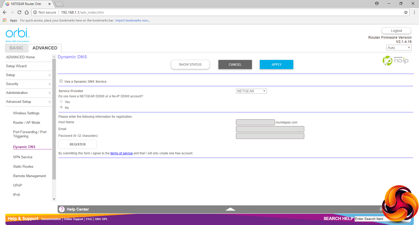Open the Auto language dropdown

point(399,48)
